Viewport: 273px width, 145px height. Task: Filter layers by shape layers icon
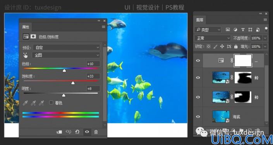[250, 29]
